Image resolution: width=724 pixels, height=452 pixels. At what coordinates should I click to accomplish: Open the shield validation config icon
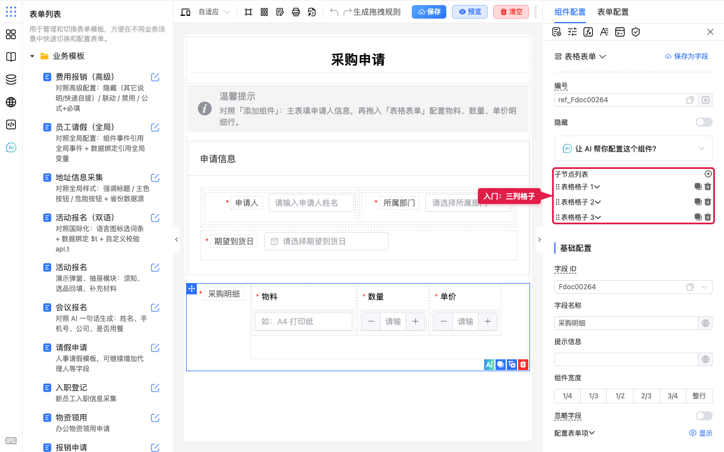636,32
